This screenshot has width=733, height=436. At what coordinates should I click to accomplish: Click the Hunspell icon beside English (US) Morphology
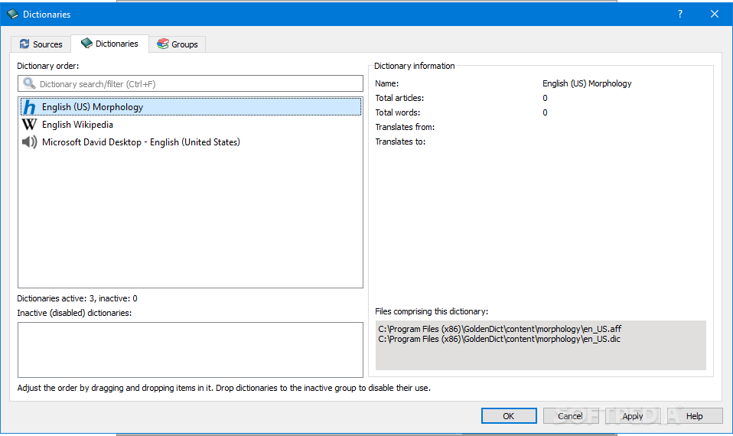pos(29,107)
